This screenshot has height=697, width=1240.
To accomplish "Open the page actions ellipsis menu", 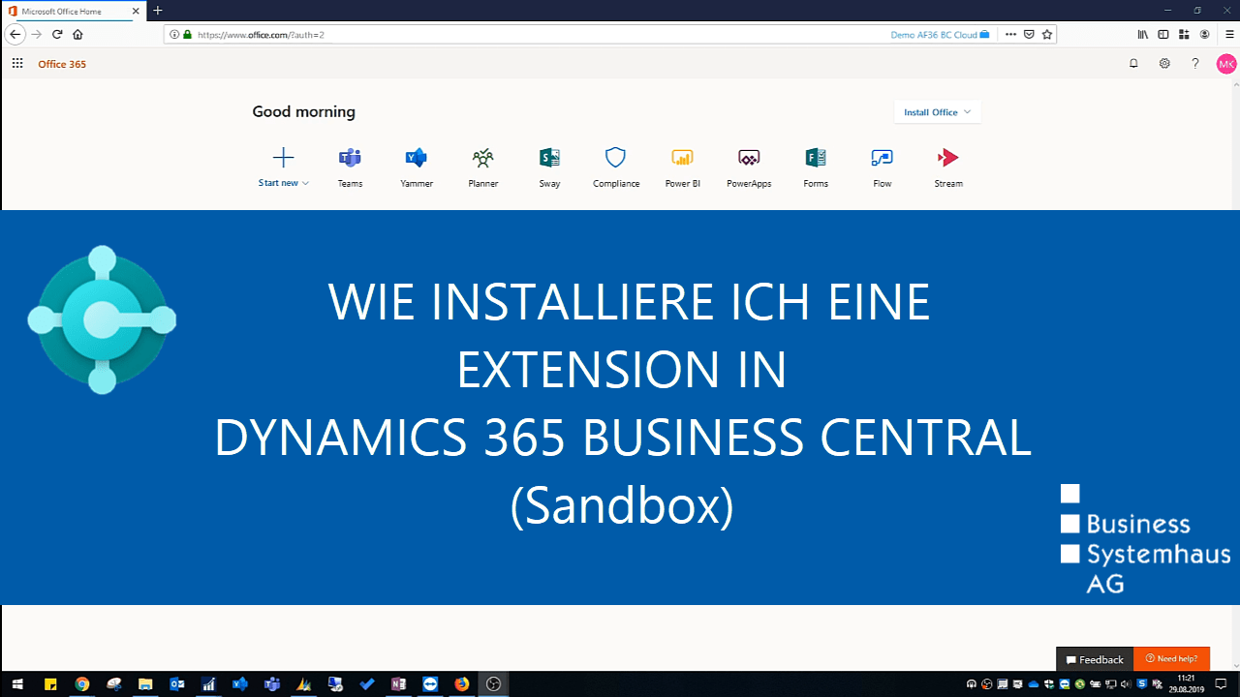I will tap(1010, 34).
